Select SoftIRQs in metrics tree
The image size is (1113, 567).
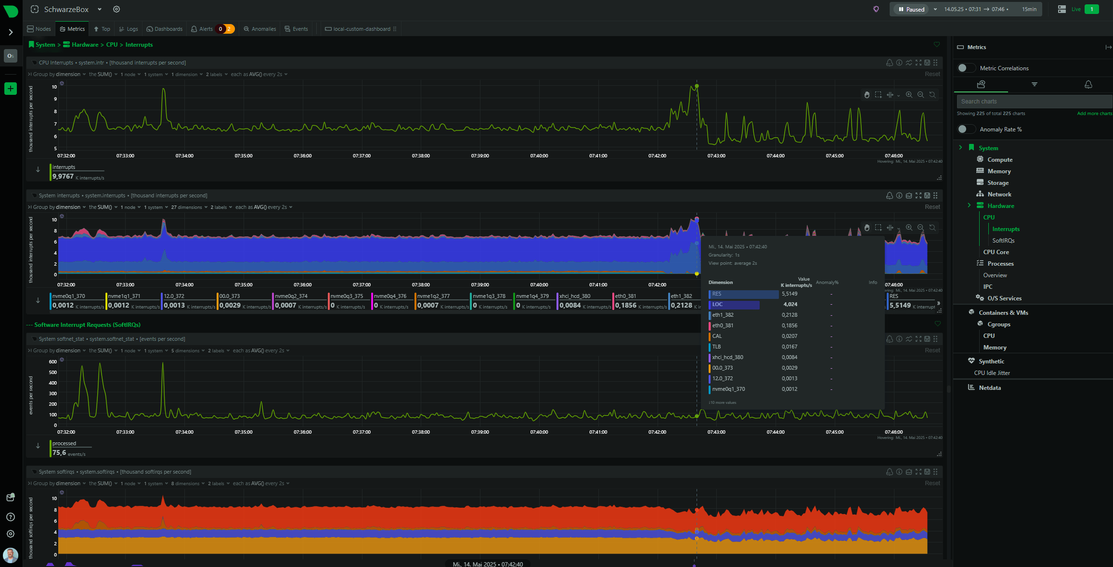coord(1003,241)
